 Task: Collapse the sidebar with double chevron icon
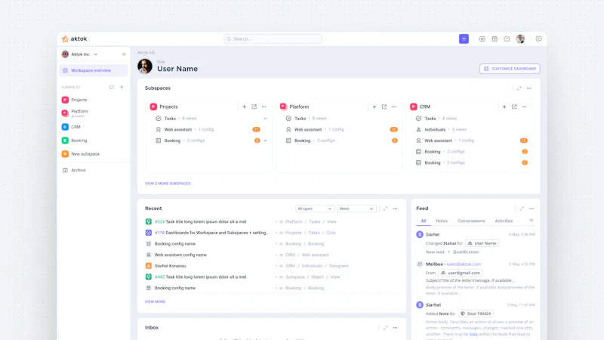124,54
